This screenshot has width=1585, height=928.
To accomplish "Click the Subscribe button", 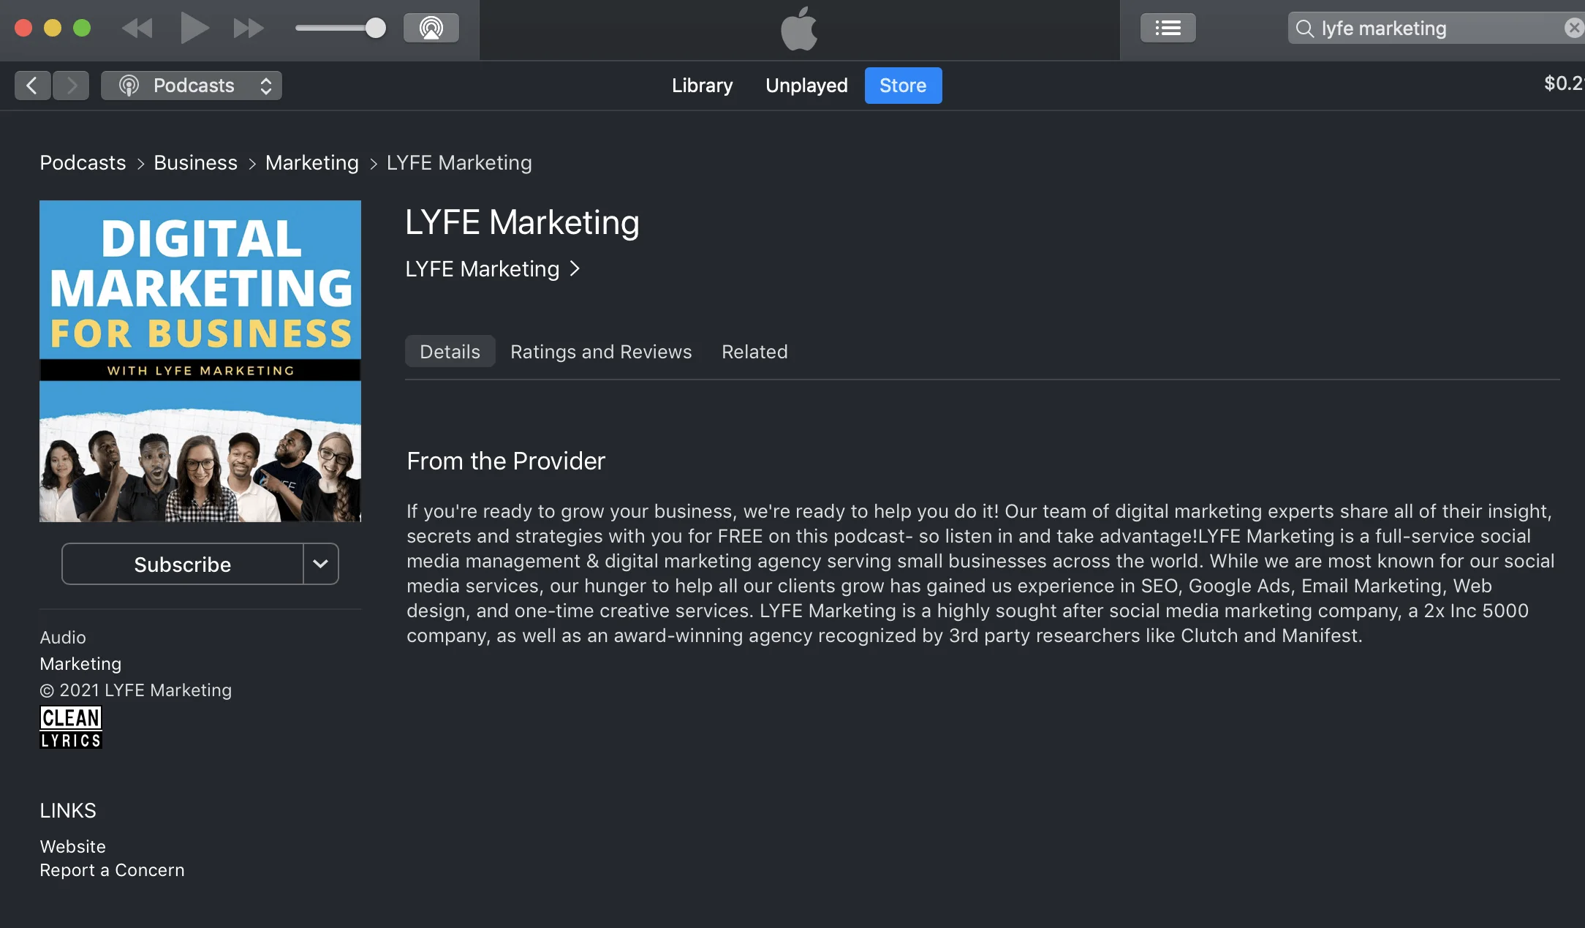I will pos(182,564).
